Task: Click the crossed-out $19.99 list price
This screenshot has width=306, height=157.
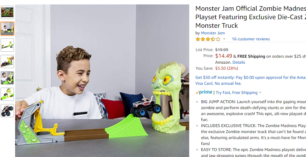Action: [222, 50]
